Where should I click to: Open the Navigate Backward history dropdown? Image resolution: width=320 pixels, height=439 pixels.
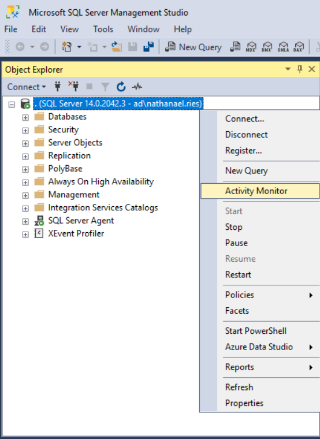pos(32,47)
